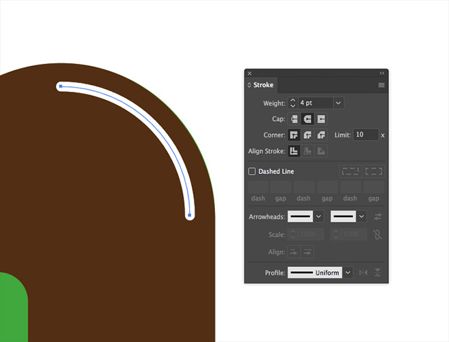Screen dimensions: 449x342
Task: Click the Arrowheads label
Action: pyautogui.click(x=267, y=217)
